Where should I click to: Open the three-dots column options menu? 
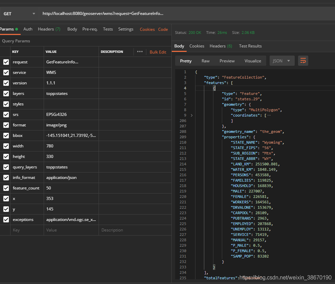140,52
